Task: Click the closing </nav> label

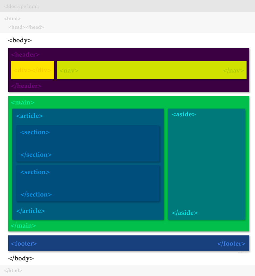Action: (x=233, y=71)
